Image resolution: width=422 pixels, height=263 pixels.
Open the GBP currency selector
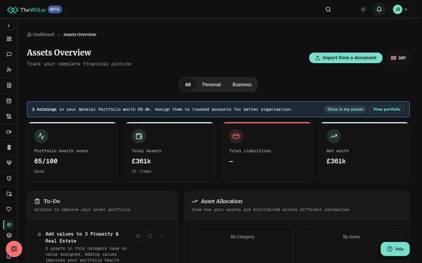(398, 58)
